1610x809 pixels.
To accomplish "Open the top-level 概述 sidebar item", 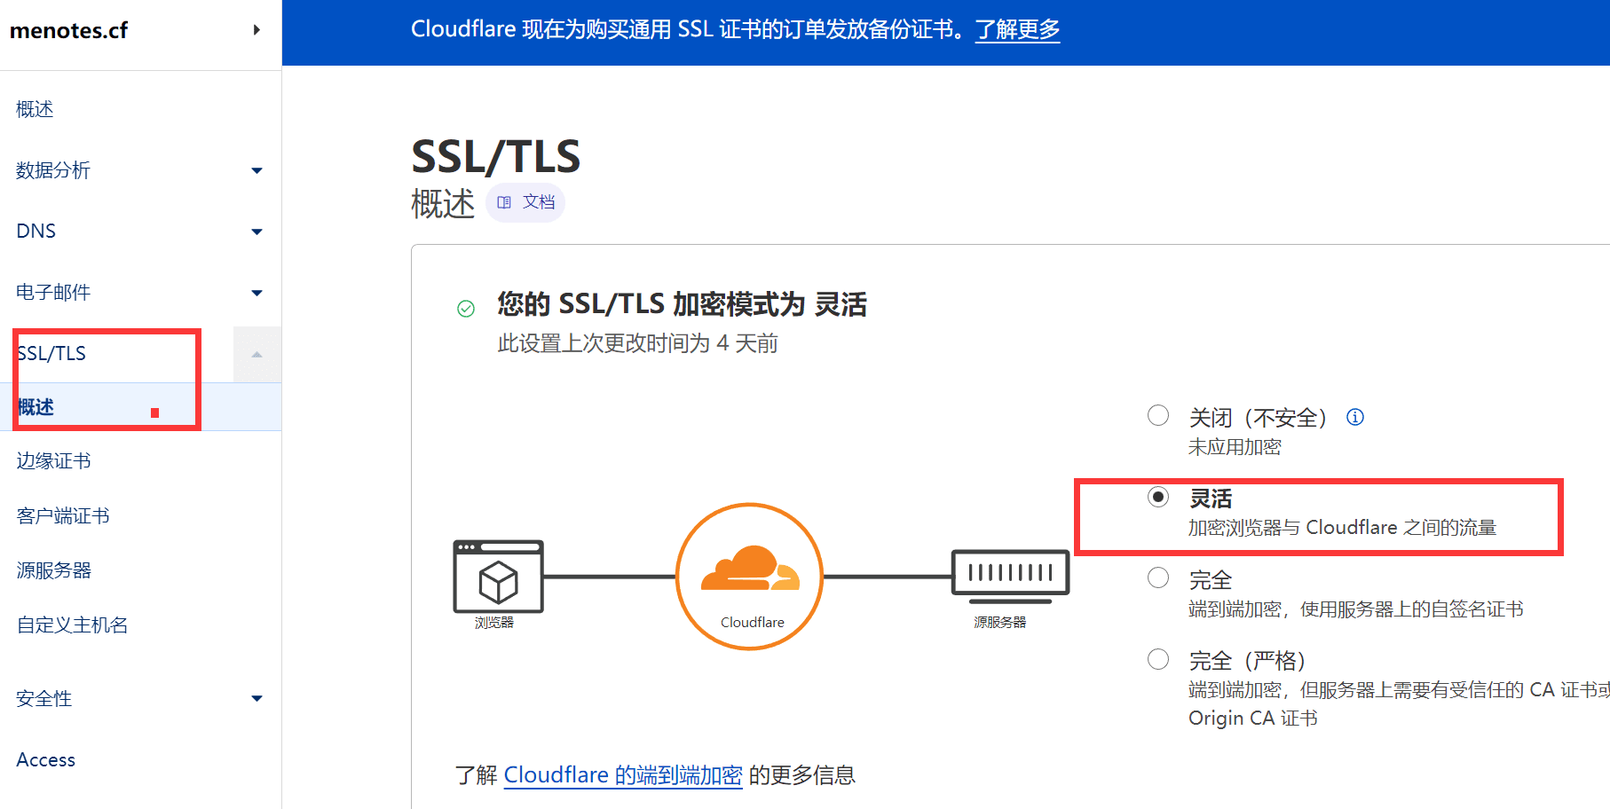I will click(x=36, y=109).
